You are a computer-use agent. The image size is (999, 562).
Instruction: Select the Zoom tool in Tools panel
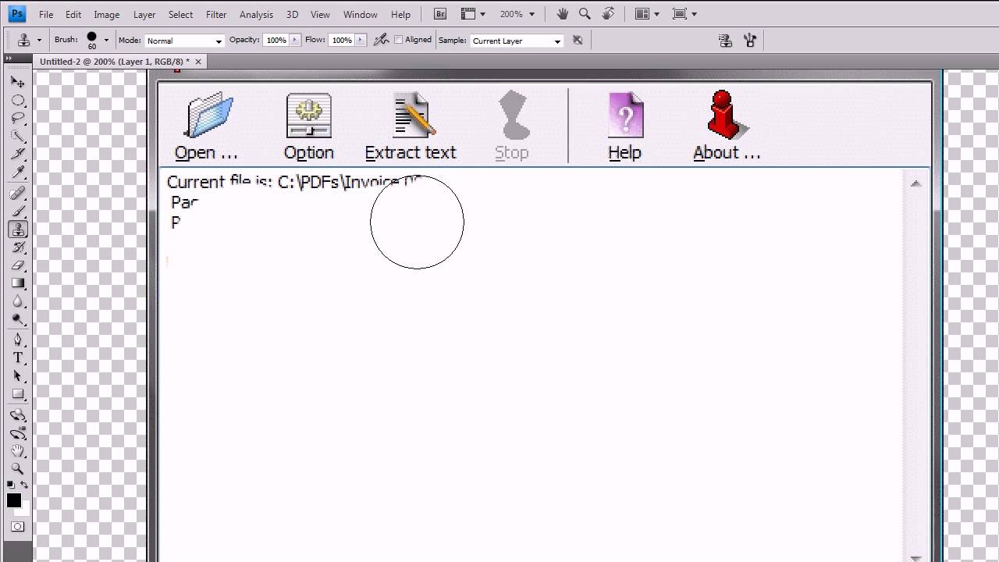pos(17,469)
